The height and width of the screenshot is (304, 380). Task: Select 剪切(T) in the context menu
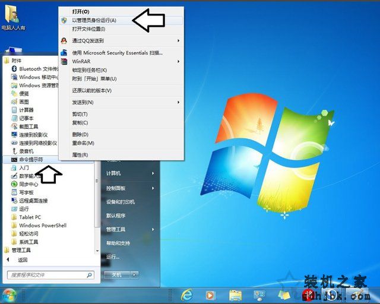click(80, 114)
